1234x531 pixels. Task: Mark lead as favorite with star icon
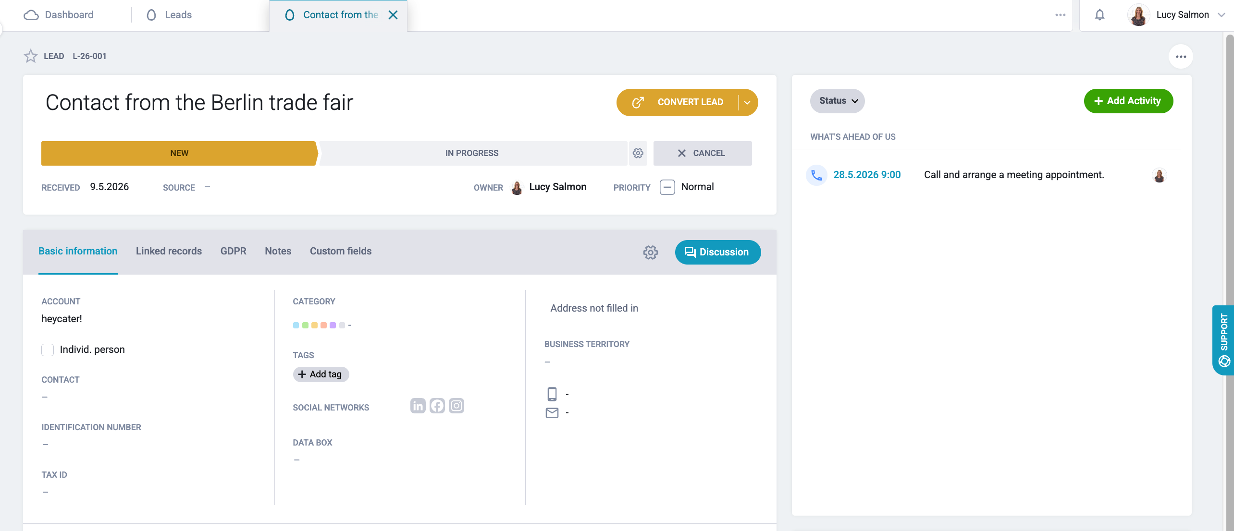click(31, 56)
